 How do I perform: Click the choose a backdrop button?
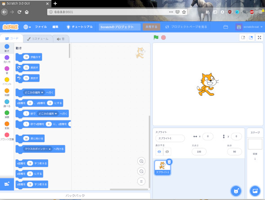coord(255,191)
